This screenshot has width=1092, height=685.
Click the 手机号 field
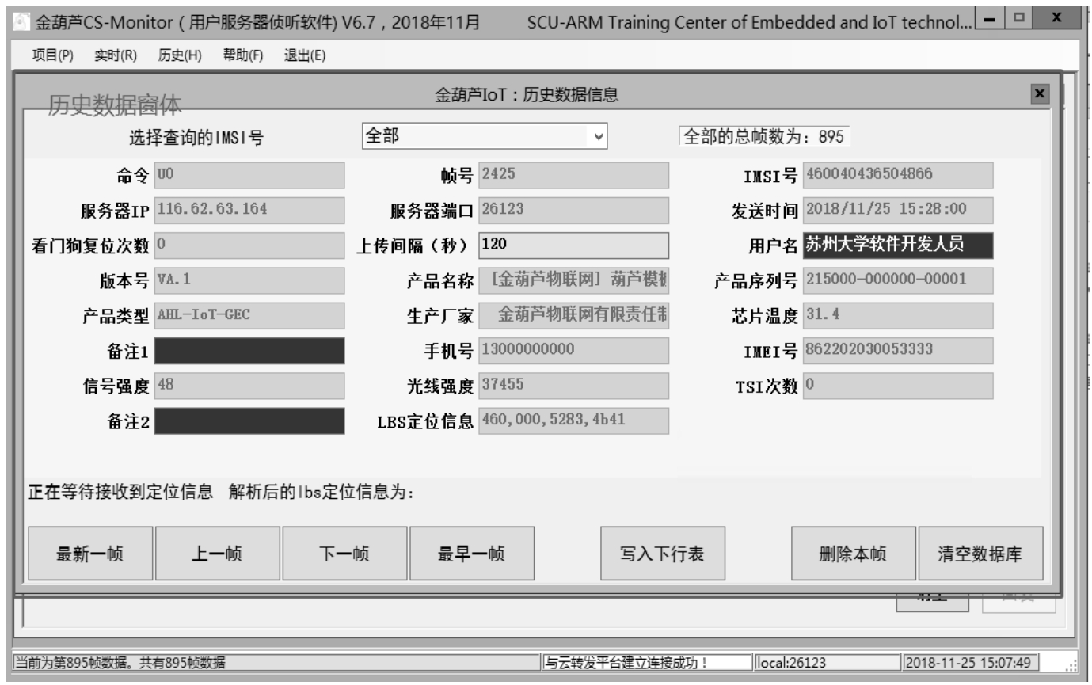574,350
